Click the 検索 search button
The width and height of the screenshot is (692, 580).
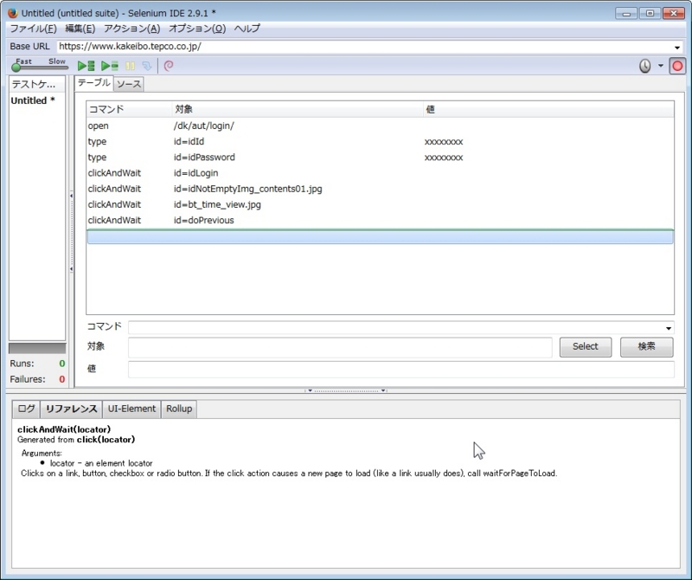646,347
